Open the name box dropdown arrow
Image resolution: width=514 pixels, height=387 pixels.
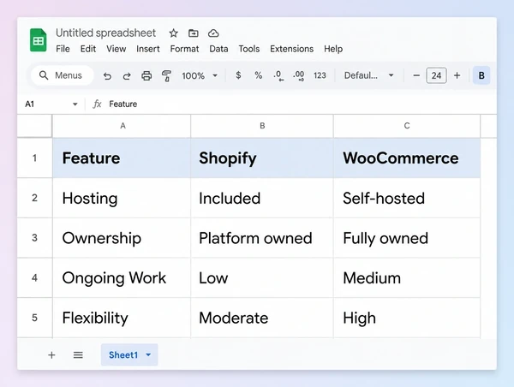coord(75,104)
